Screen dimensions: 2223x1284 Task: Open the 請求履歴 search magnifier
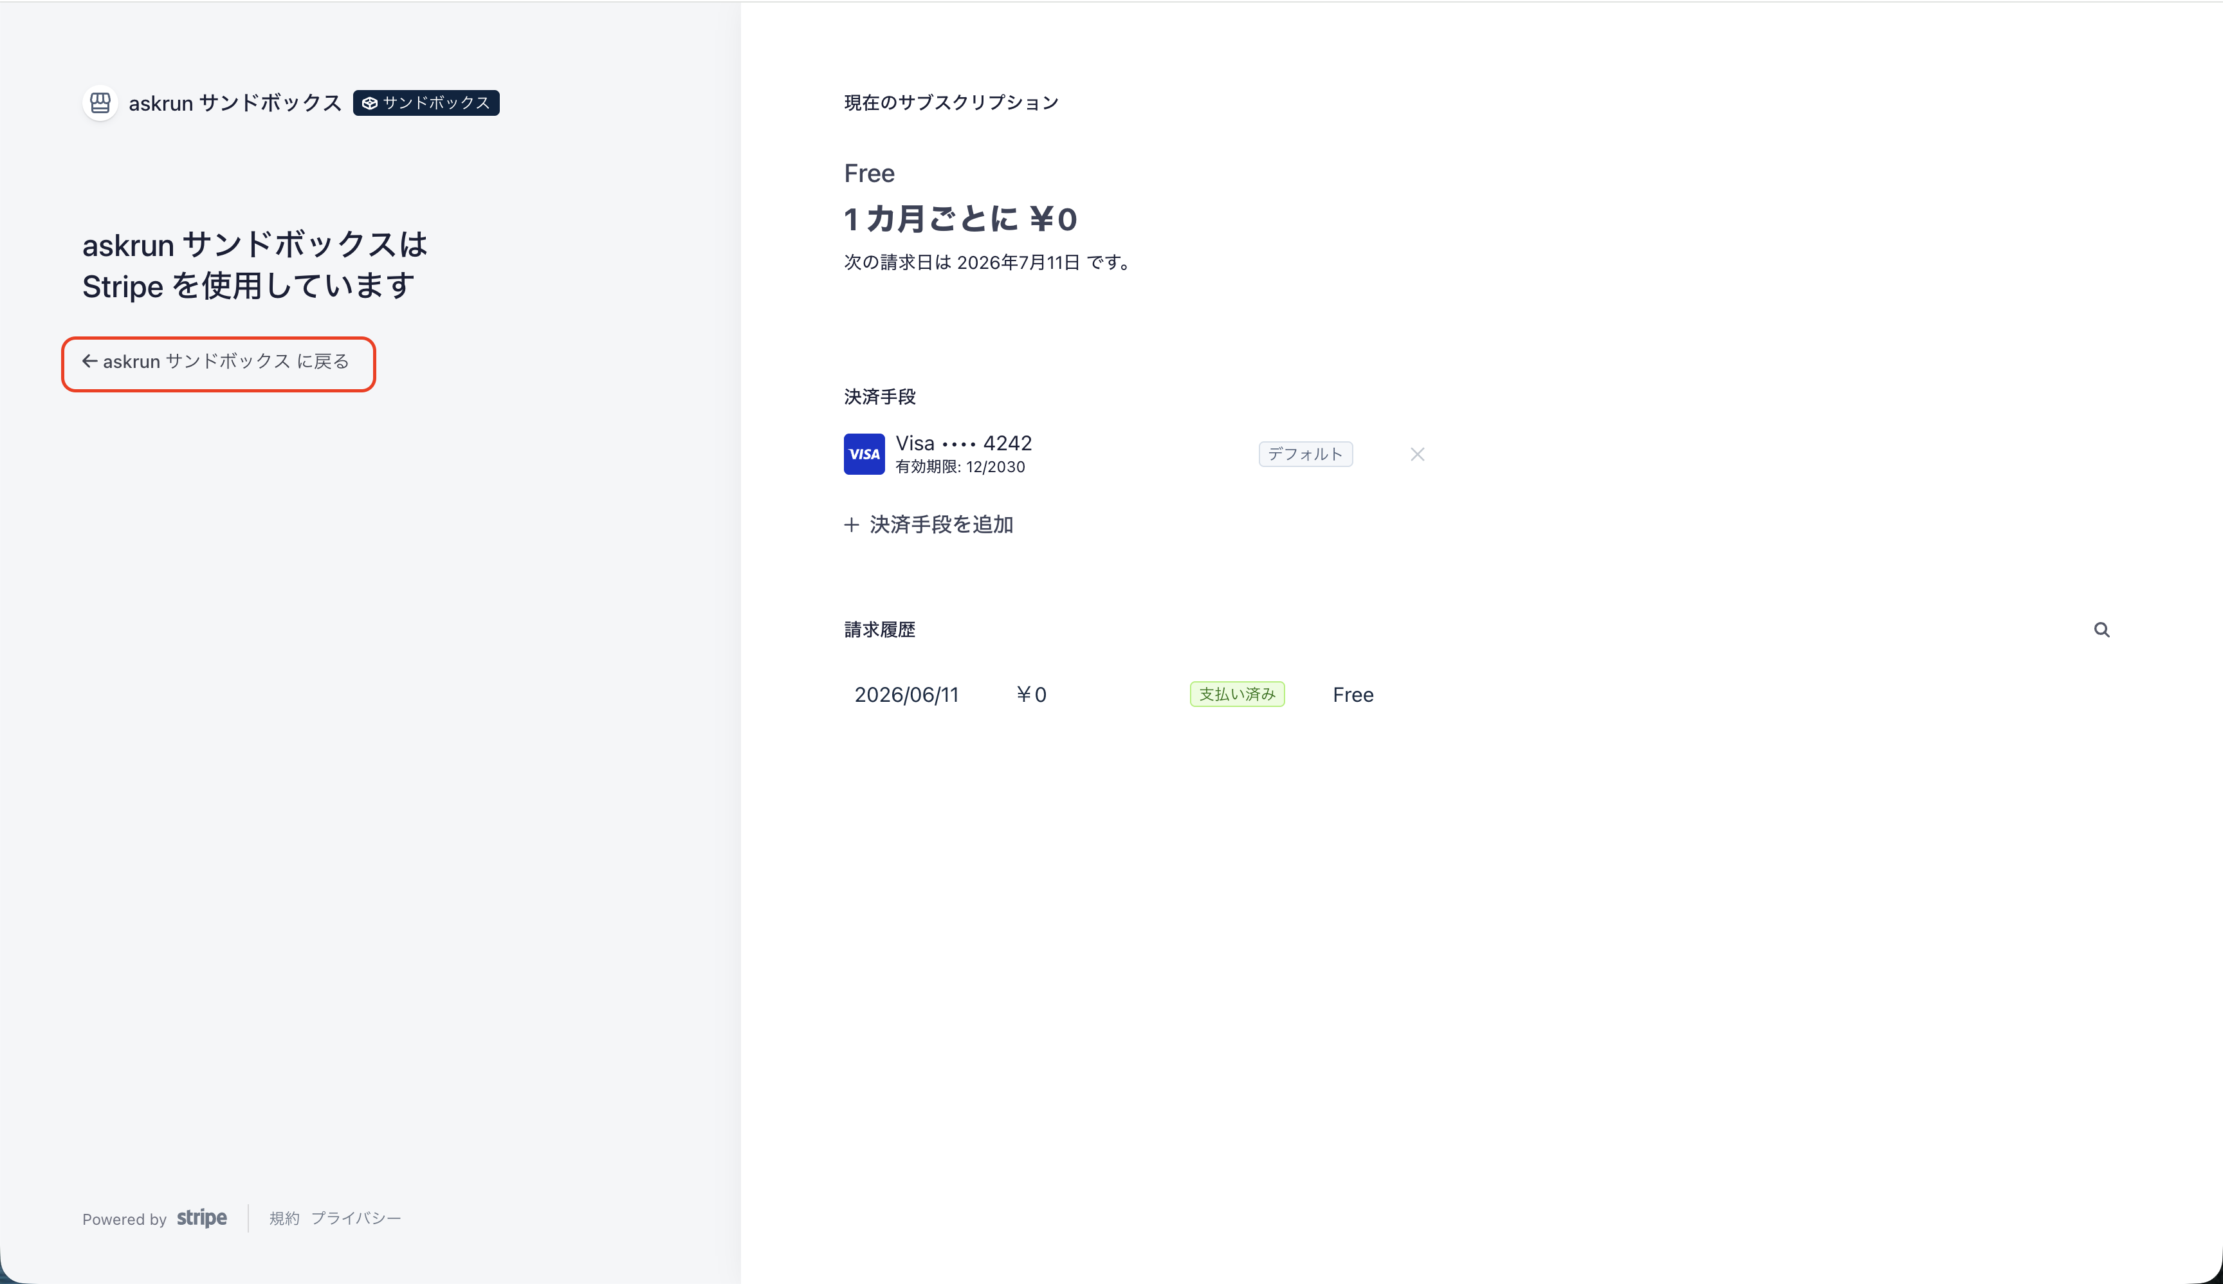coord(2101,630)
